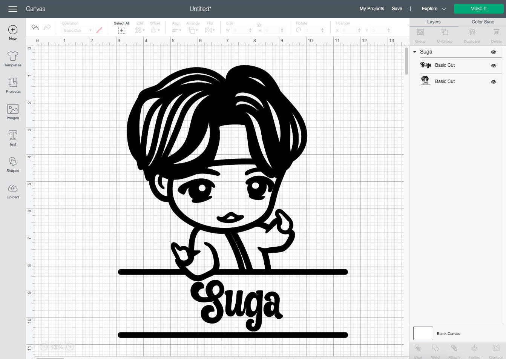The image size is (506, 359).
Task: Click the Width size field
Action: (x=242, y=30)
